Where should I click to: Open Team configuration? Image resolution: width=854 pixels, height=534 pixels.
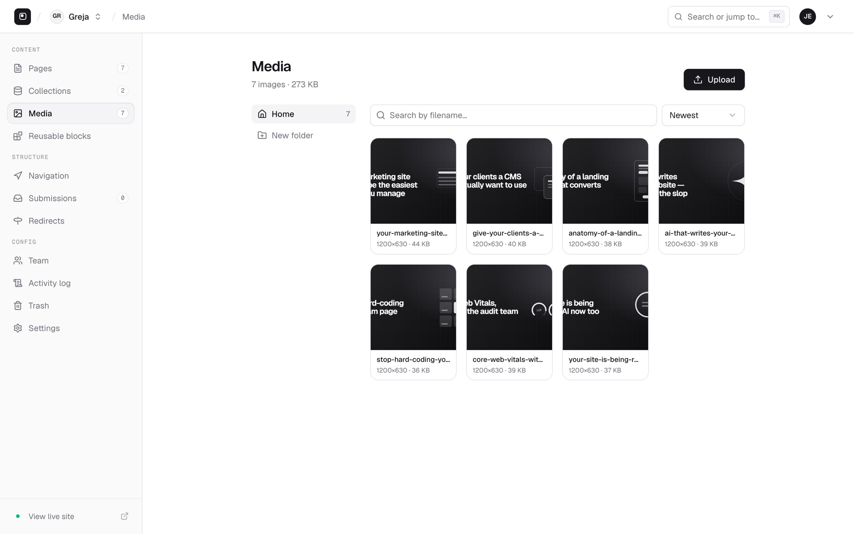pos(71,261)
